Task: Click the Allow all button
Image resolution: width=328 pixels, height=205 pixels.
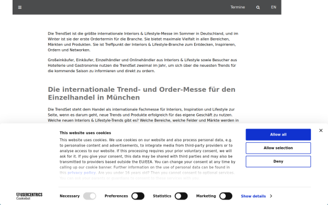Action: pos(278,134)
